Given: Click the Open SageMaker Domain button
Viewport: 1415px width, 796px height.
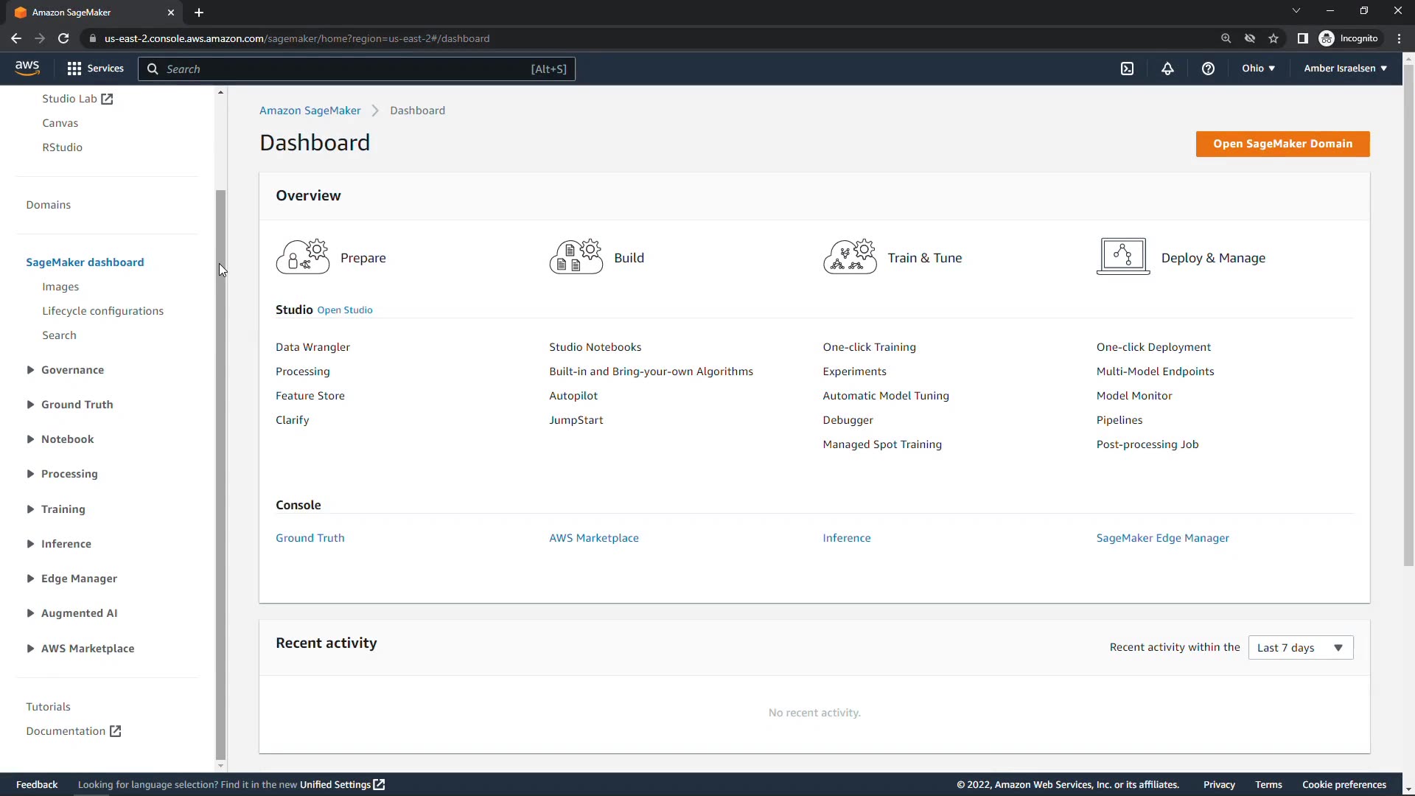Looking at the screenshot, I should (1282, 144).
